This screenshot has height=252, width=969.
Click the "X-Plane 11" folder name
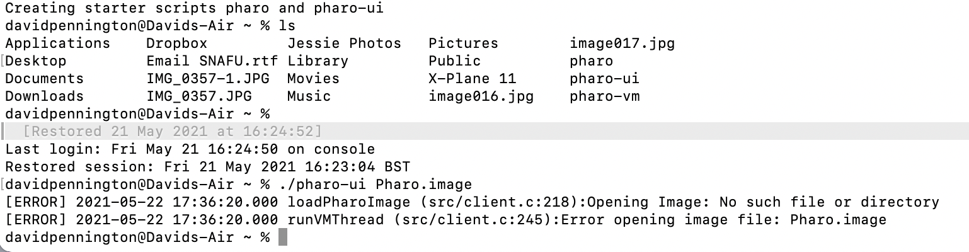point(472,79)
